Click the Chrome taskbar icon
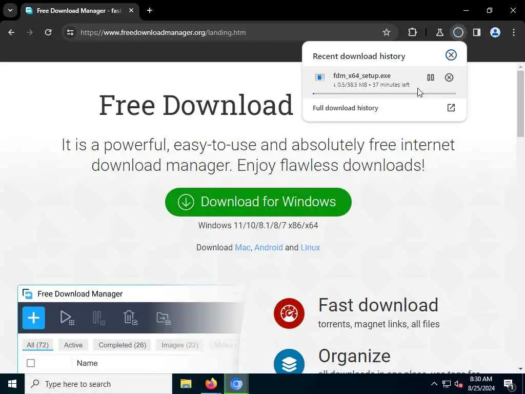 pos(236,384)
